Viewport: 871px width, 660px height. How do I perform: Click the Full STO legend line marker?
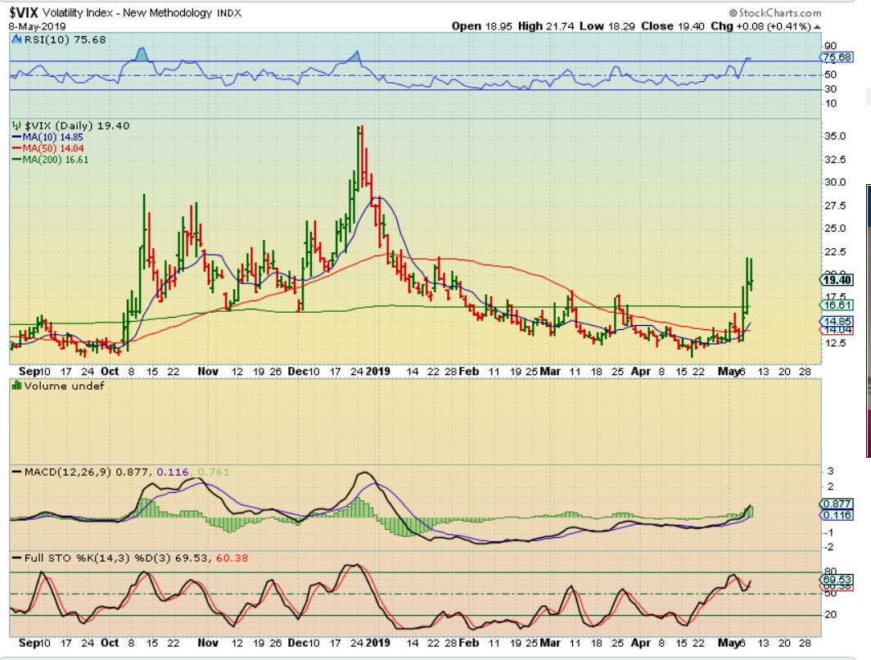(16, 558)
